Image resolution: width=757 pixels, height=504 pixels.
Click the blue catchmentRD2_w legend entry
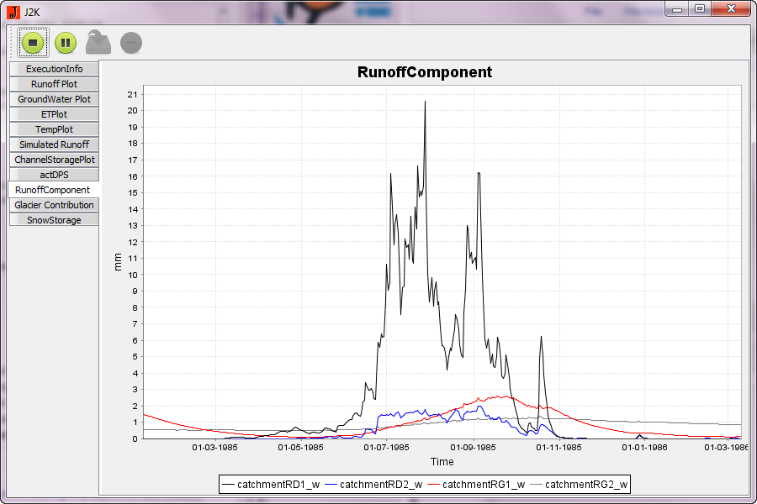pyautogui.click(x=373, y=485)
